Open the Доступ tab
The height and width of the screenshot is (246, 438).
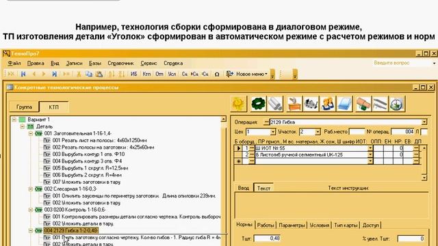(370, 225)
